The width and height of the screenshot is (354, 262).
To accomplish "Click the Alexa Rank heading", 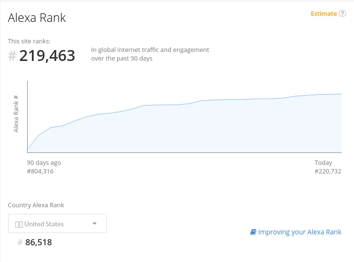I will [x=37, y=18].
